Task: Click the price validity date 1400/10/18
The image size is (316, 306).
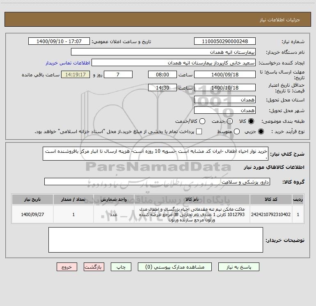Action: click(x=225, y=87)
